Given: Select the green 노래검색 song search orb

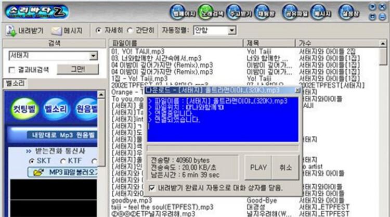Looking at the screenshot, I should (x=211, y=12).
